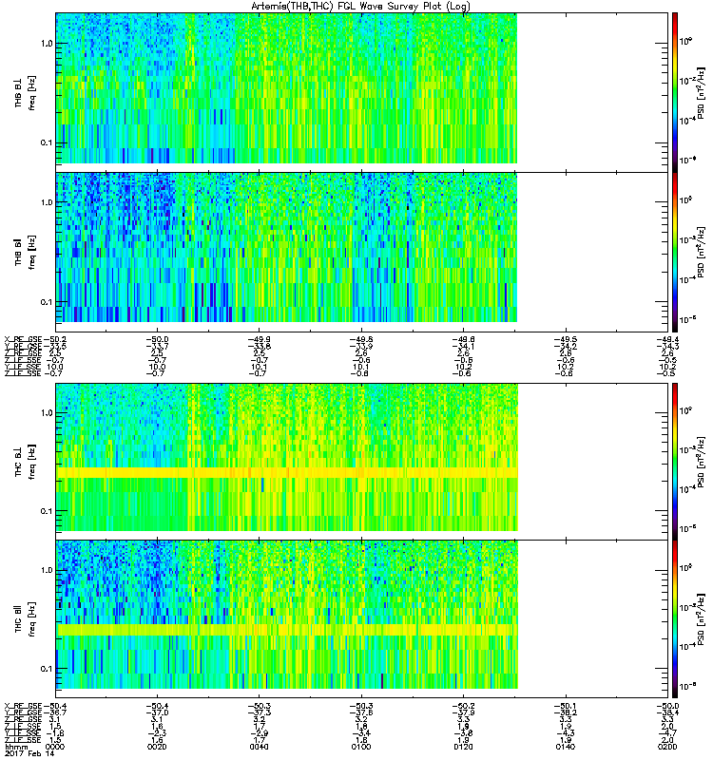The height and width of the screenshot is (760, 713).
Task: Click the 10⁻⁴ tick label on the bottom color bar
Action: 687,646
